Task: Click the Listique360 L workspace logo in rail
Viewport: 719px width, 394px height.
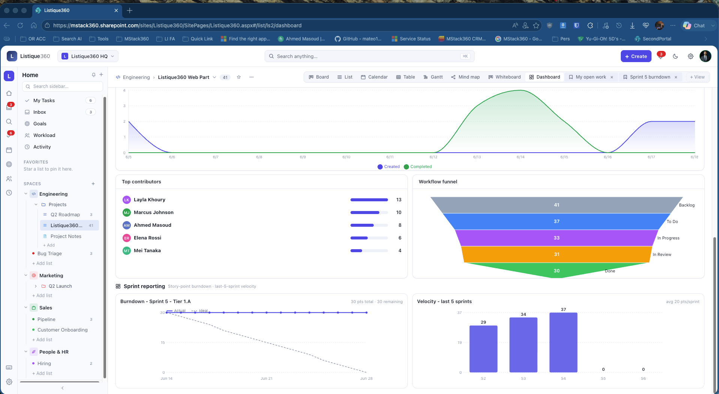Action: click(9, 76)
